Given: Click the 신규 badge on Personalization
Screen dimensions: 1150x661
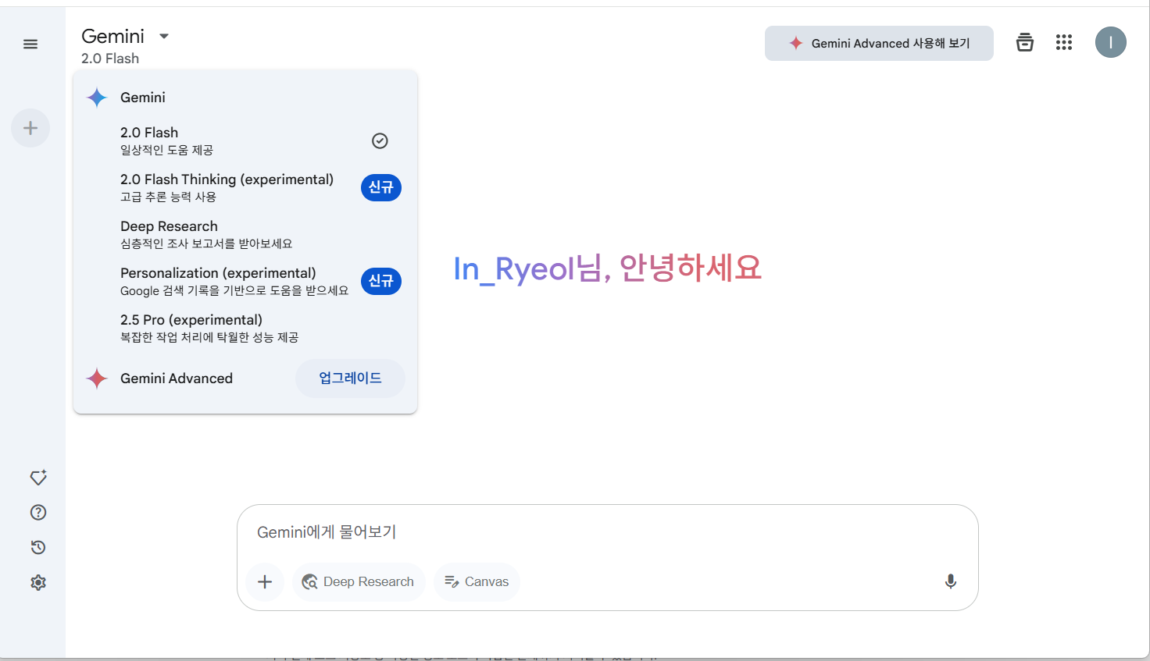Looking at the screenshot, I should coord(381,281).
